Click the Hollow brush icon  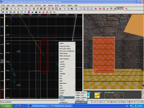pos(57,9)
